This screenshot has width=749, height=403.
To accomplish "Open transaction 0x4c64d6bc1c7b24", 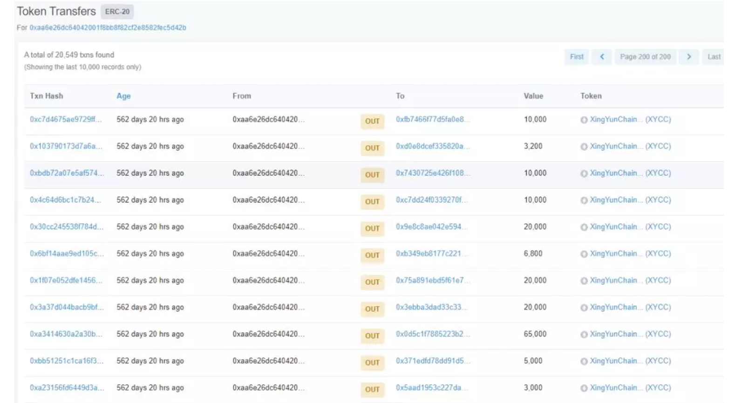I will pyautogui.click(x=65, y=200).
